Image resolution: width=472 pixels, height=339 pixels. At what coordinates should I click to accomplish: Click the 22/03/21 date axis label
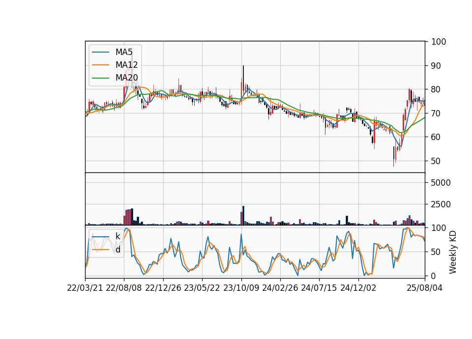pyautogui.click(x=85, y=288)
